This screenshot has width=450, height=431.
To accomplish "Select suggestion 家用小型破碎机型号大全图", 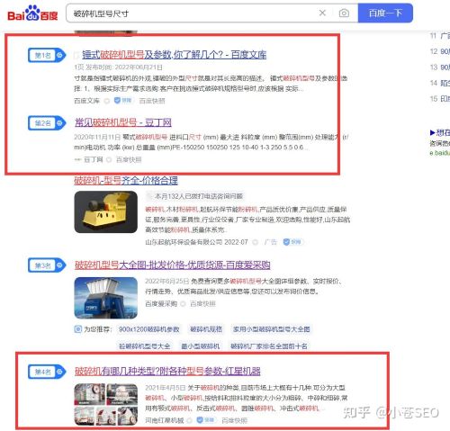I will pos(272,329).
